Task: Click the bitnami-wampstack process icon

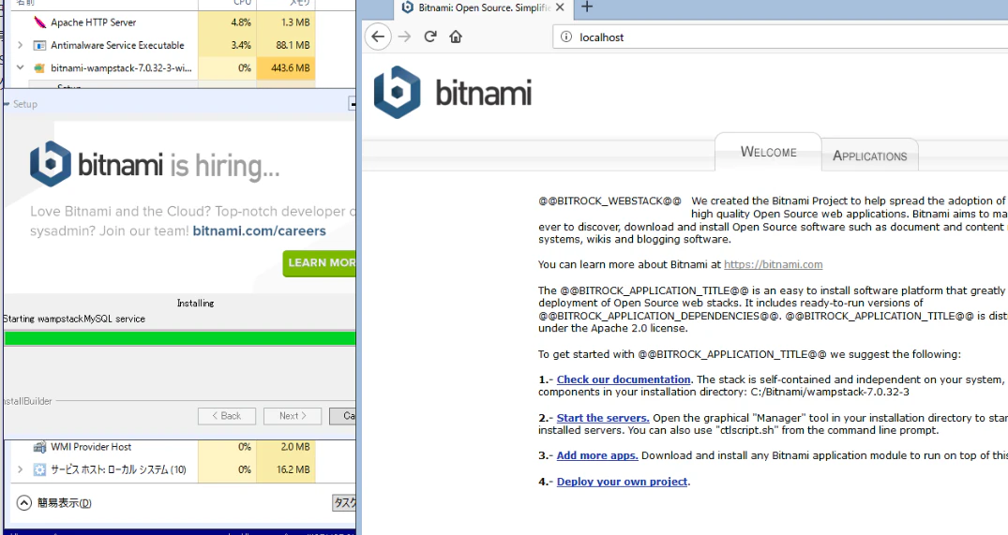Action: (x=39, y=68)
